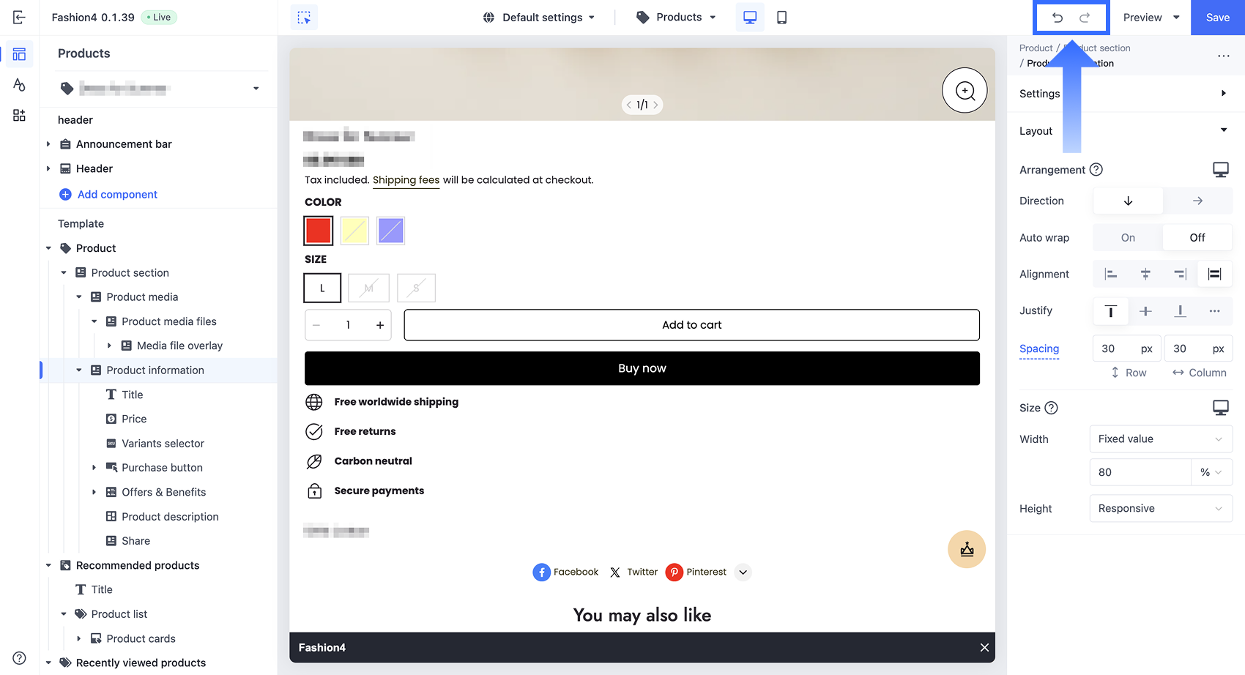Image resolution: width=1245 pixels, height=675 pixels.
Task: Open the typography and colors theme icon
Action: point(19,85)
